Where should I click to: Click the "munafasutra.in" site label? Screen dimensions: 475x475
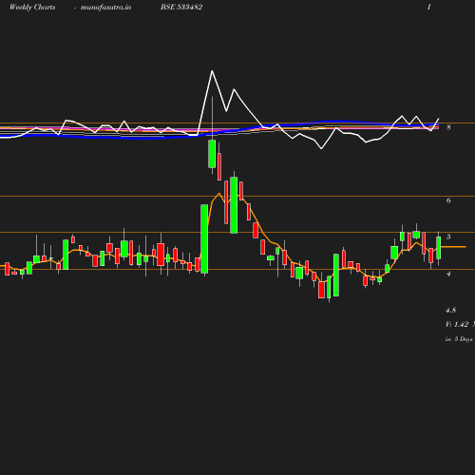click(105, 8)
